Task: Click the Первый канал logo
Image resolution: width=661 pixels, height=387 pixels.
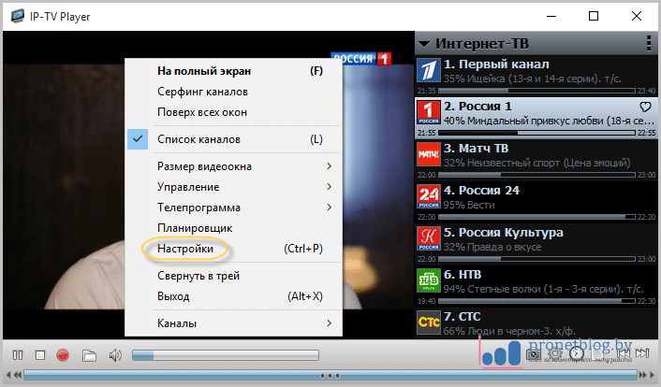Action: tap(429, 70)
